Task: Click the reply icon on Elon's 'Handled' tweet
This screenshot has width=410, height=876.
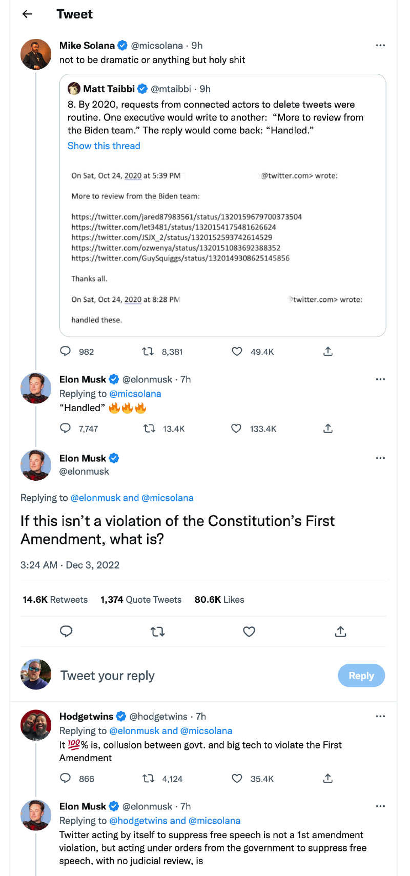Action: (x=65, y=429)
